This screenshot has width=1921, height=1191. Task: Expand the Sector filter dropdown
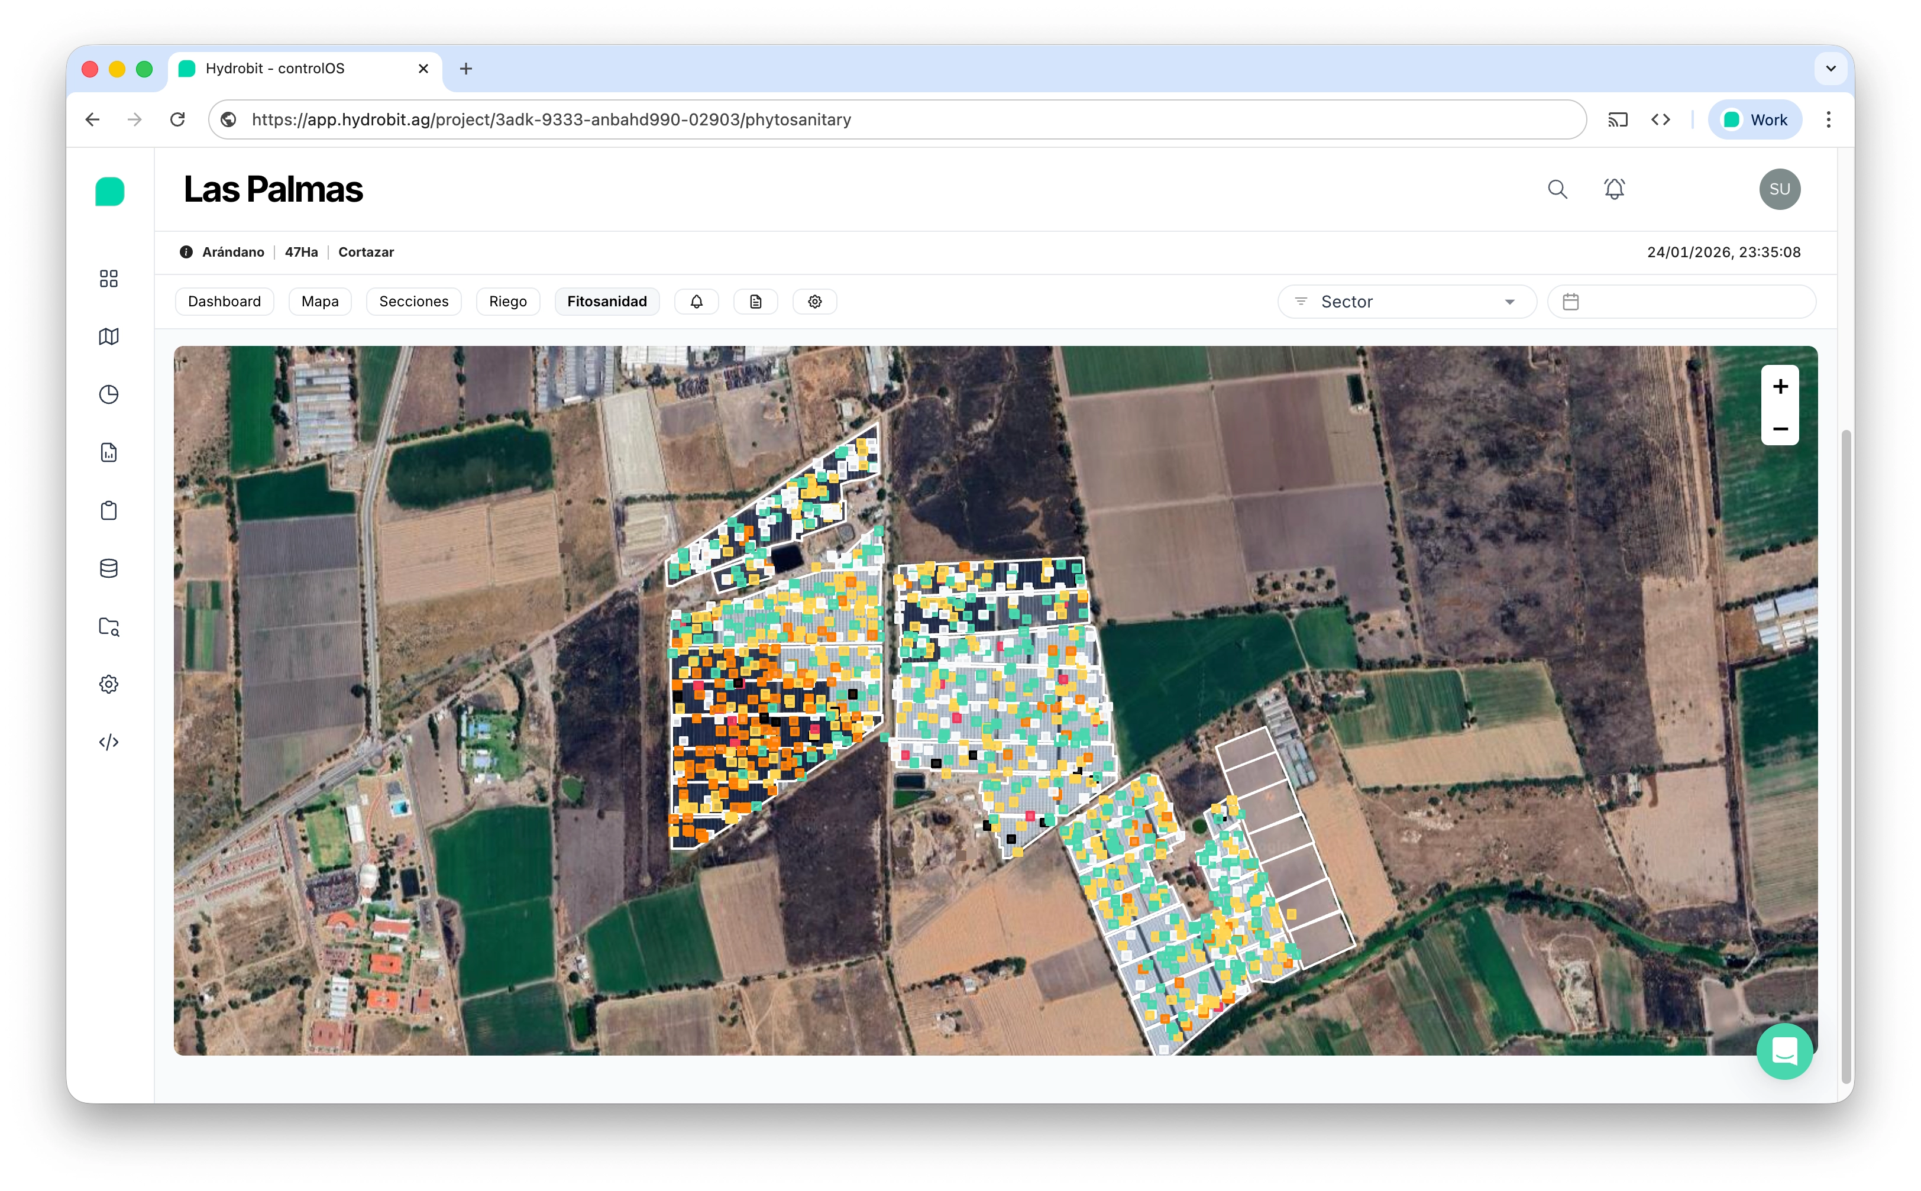point(1406,302)
